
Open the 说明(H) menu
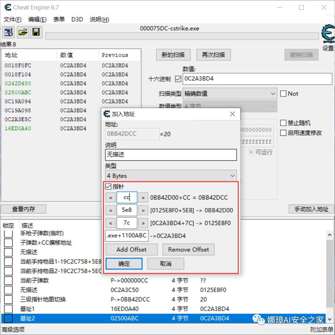99,20
